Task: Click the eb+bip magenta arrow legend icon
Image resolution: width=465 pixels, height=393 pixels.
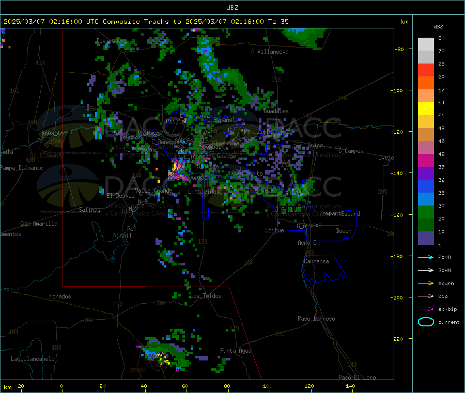Action: 426,309
